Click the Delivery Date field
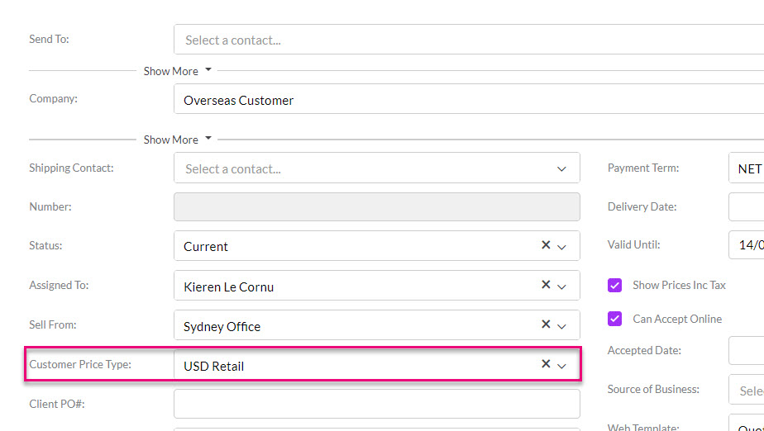 click(746, 206)
